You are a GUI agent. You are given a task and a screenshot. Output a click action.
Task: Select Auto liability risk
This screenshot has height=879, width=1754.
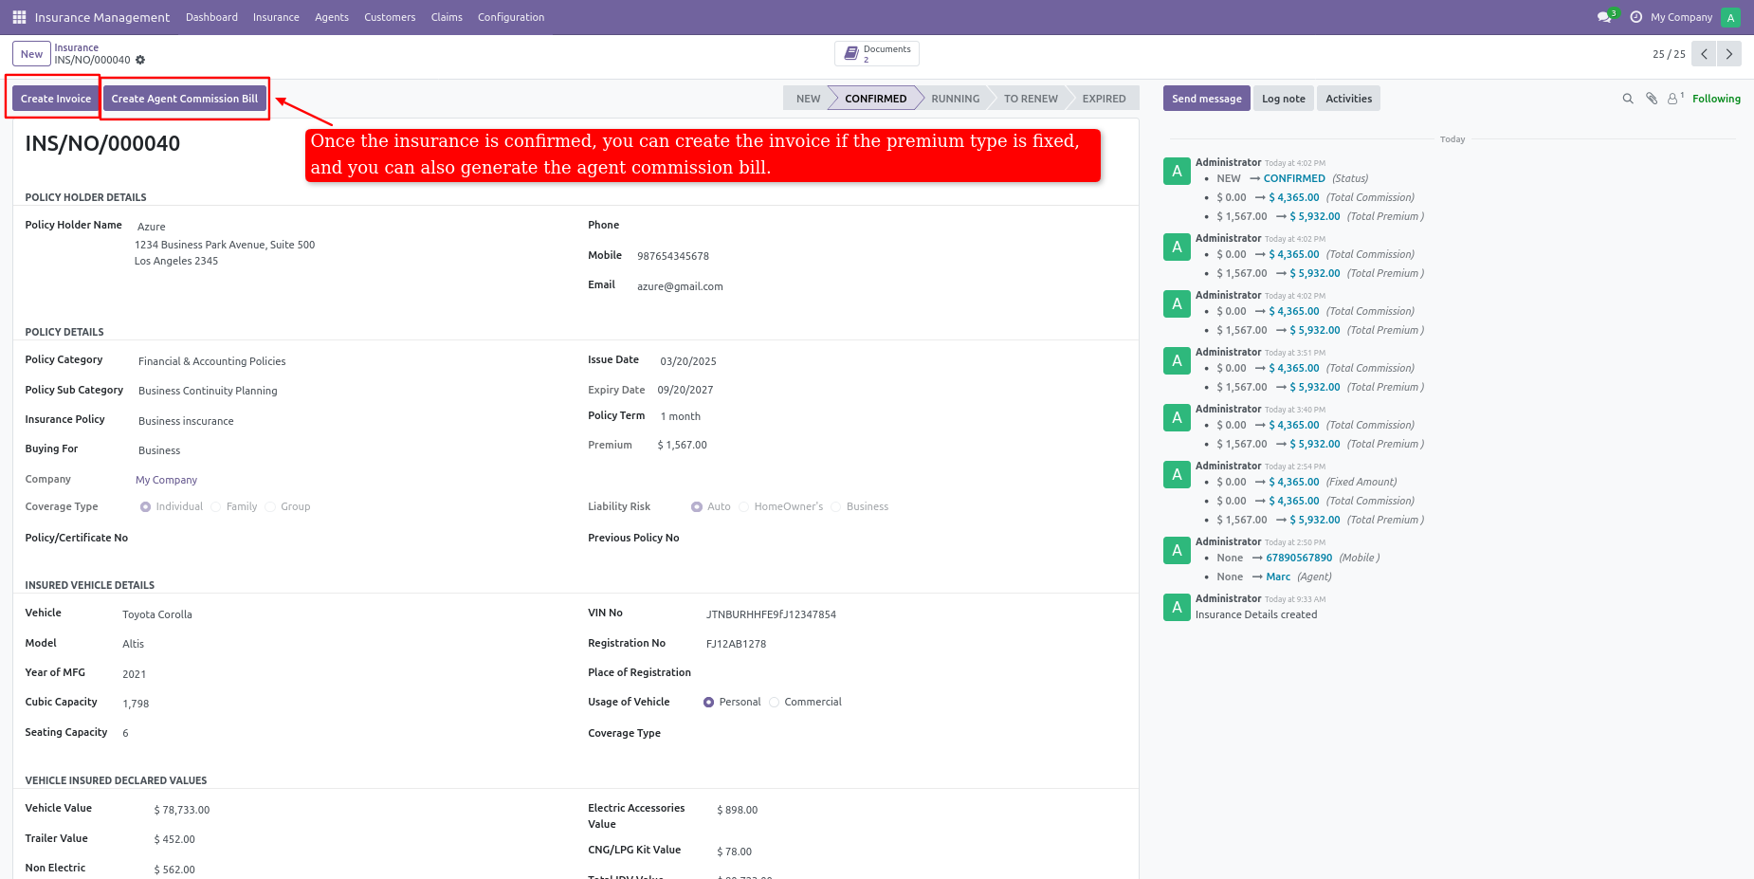coord(697,506)
